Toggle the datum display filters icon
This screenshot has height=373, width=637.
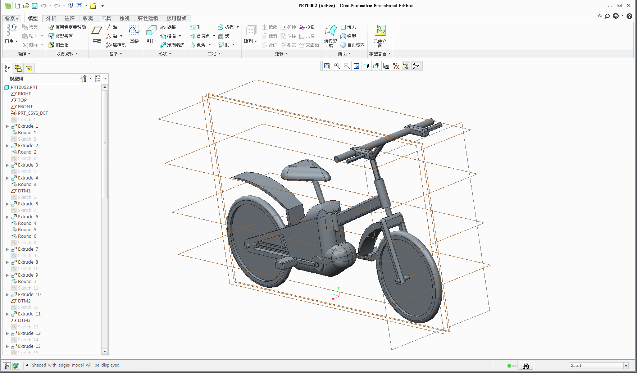pyautogui.click(x=396, y=66)
